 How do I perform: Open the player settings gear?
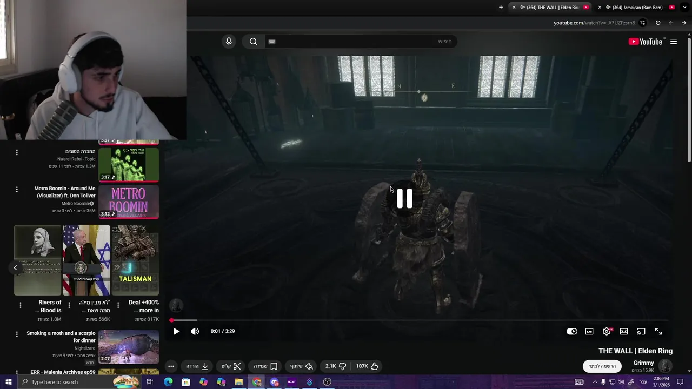coord(607,331)
